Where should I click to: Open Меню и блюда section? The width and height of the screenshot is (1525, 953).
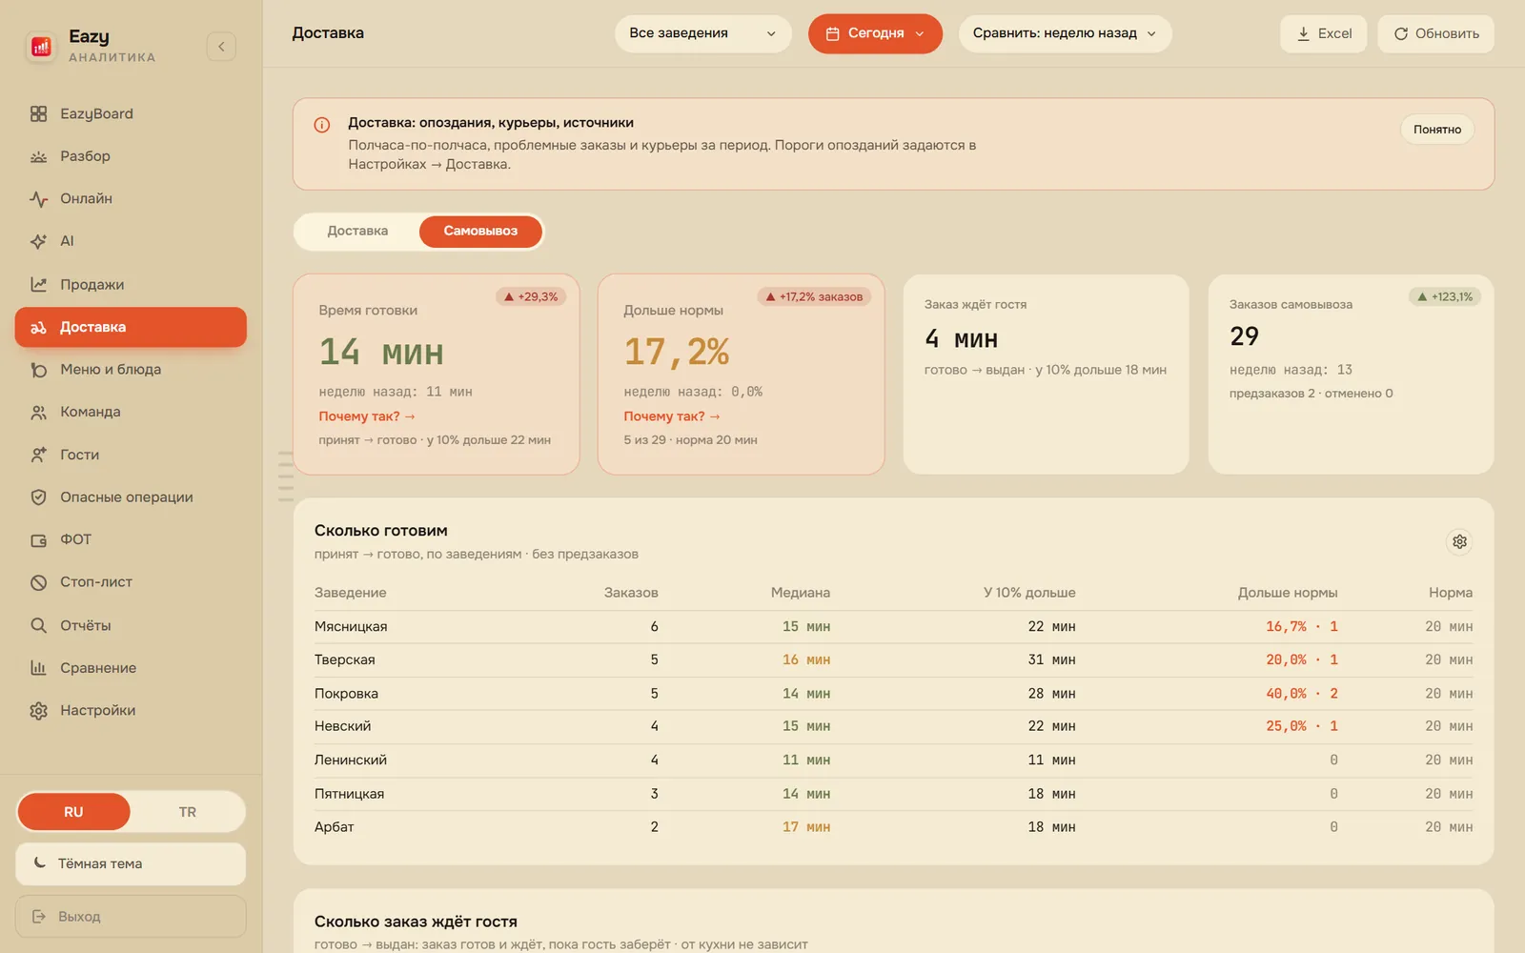tap(131, 369)
